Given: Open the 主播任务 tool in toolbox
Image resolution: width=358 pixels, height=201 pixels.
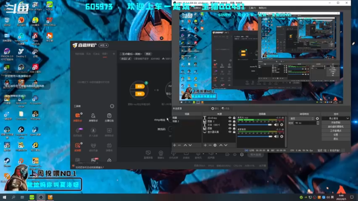Looking at the screenshot, I should [109, 117].
